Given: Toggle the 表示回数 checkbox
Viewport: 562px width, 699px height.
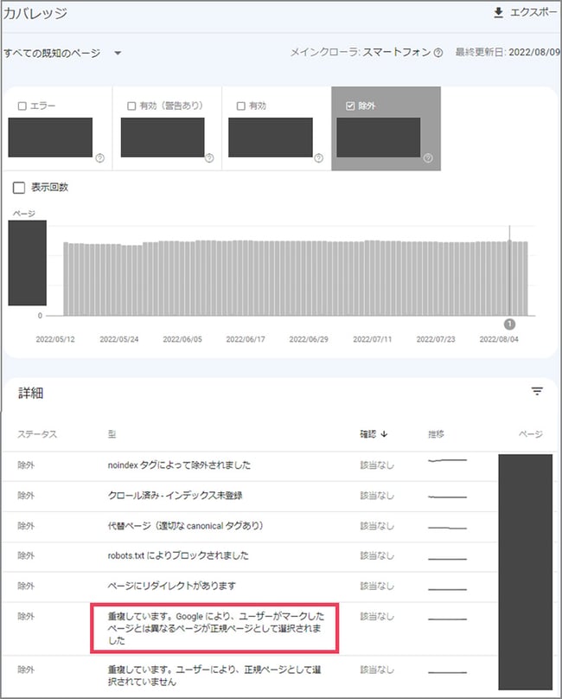Looking at the screenshot, I should (19, 188).
